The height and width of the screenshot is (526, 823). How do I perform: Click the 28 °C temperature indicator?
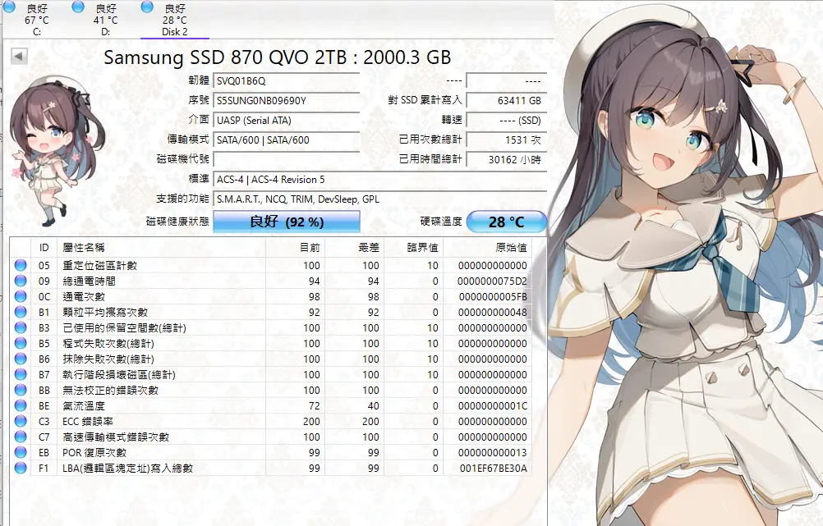click(x=506, y=222)
